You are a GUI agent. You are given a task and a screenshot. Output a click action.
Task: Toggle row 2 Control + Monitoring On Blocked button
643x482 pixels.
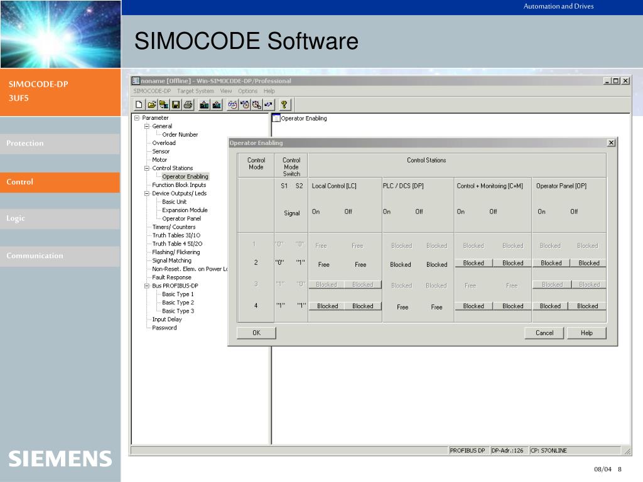coord(473,263)
